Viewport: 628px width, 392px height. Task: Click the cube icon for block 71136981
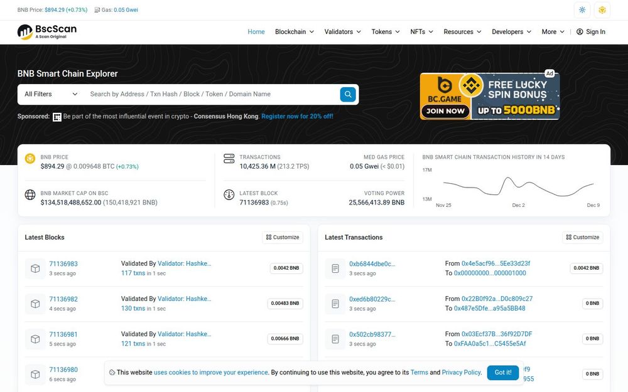click(x=35, y=339)
